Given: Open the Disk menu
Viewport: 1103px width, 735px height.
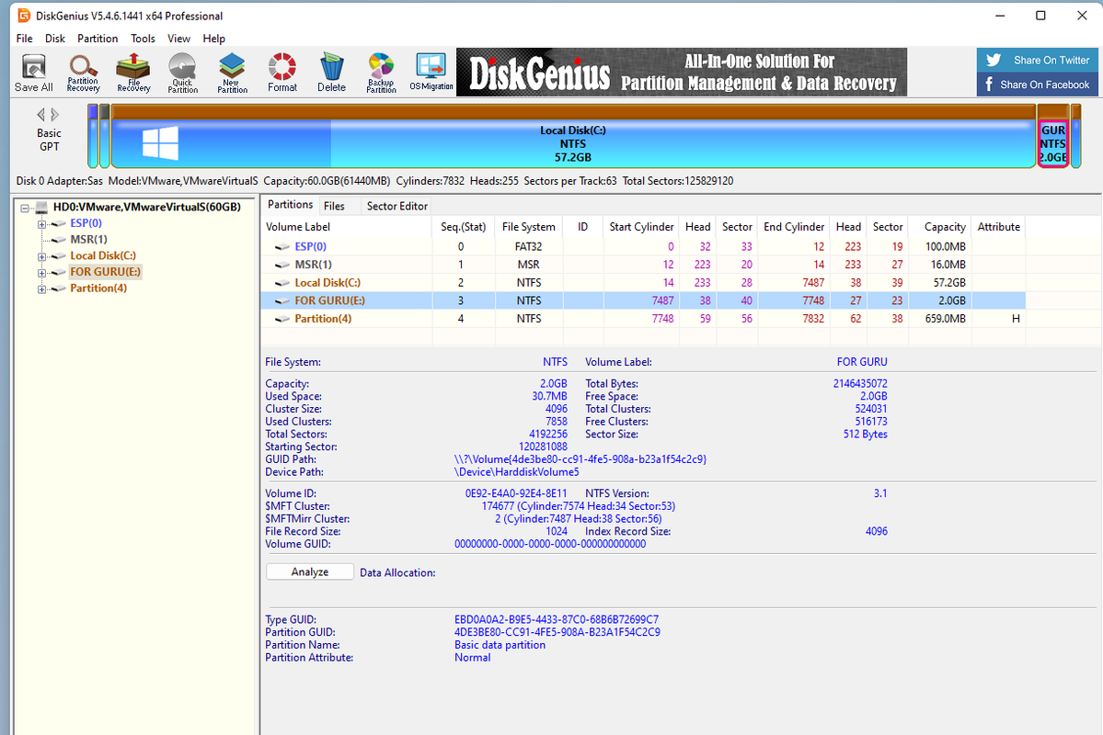Looking at the screenshot, I should coord(55,39).
